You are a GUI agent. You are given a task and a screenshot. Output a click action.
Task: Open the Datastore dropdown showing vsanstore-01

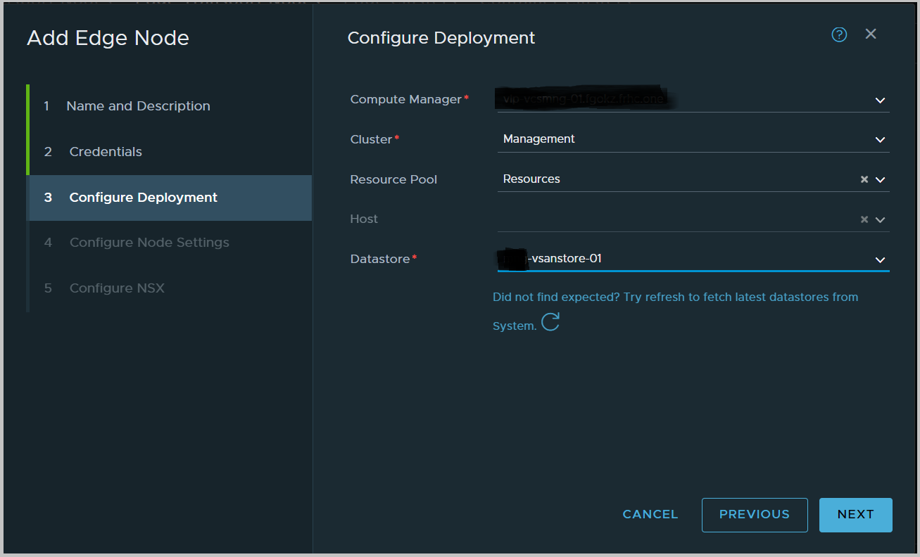pos(880,259)
